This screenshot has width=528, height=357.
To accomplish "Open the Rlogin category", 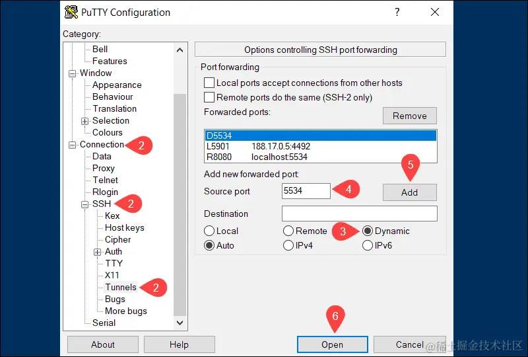I will 105,192.
